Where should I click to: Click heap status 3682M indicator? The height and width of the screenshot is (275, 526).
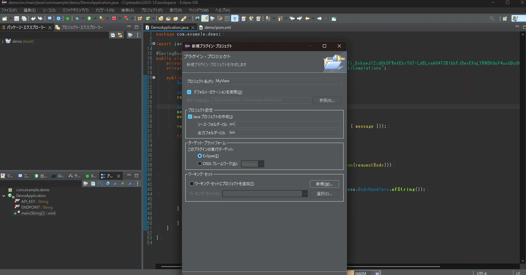[x=360, y=273]
